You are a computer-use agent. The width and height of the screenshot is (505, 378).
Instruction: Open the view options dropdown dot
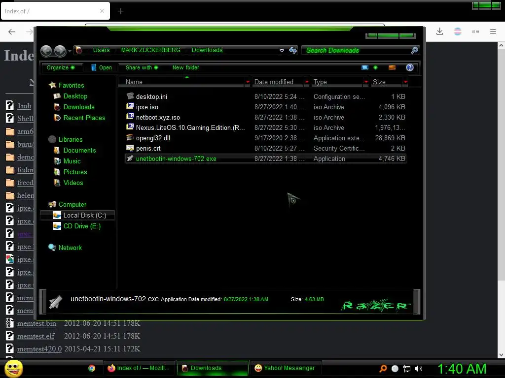click(375, 67)
